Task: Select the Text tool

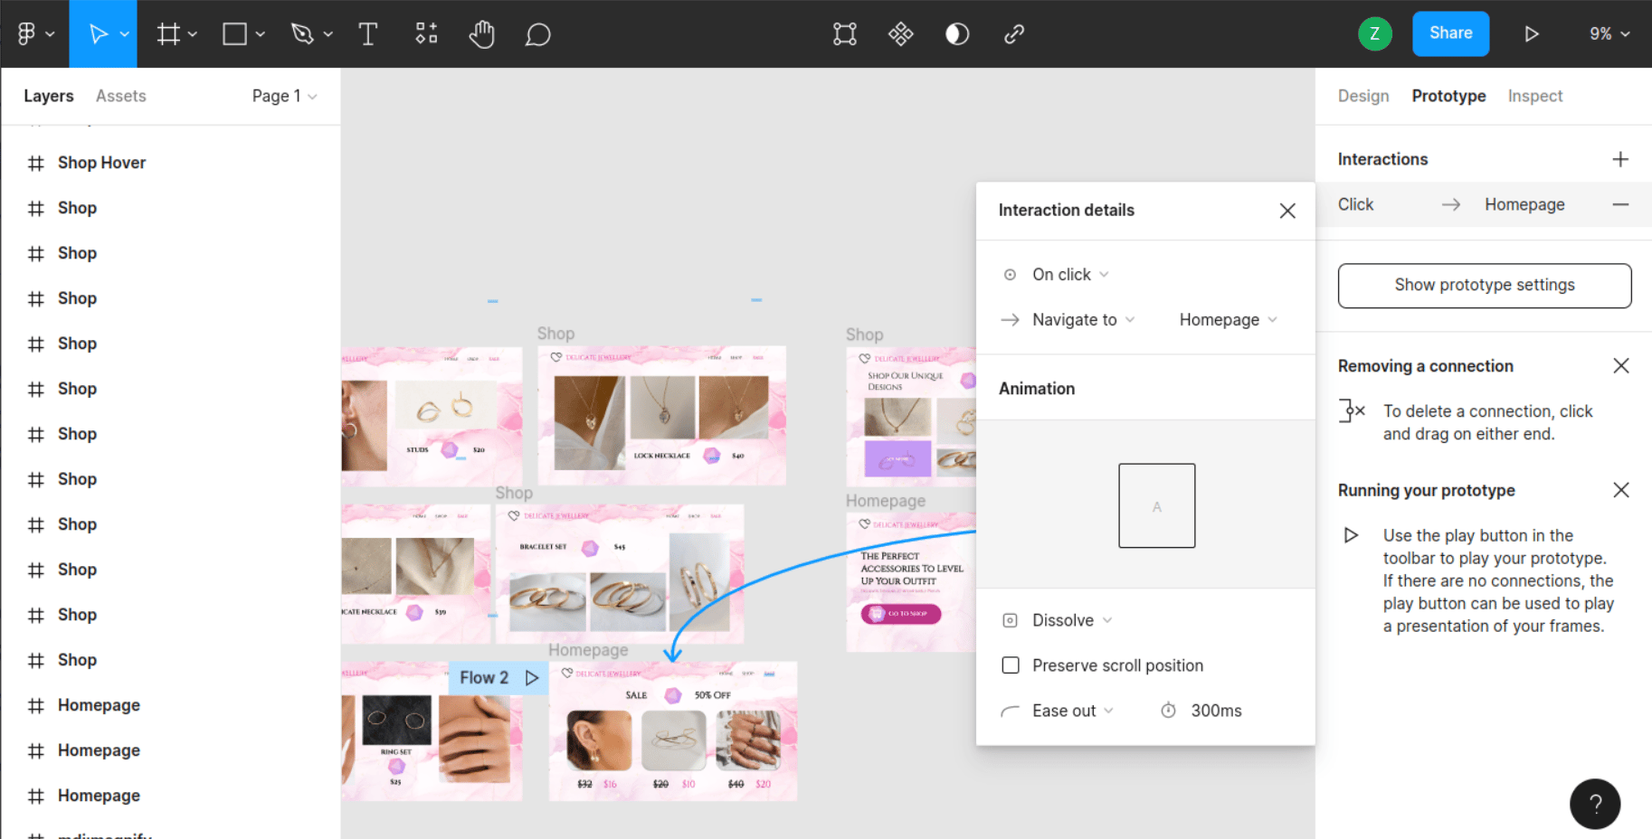Action: 367,33
